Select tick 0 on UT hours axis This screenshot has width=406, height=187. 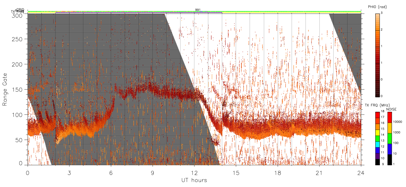(x=27, y=172)
